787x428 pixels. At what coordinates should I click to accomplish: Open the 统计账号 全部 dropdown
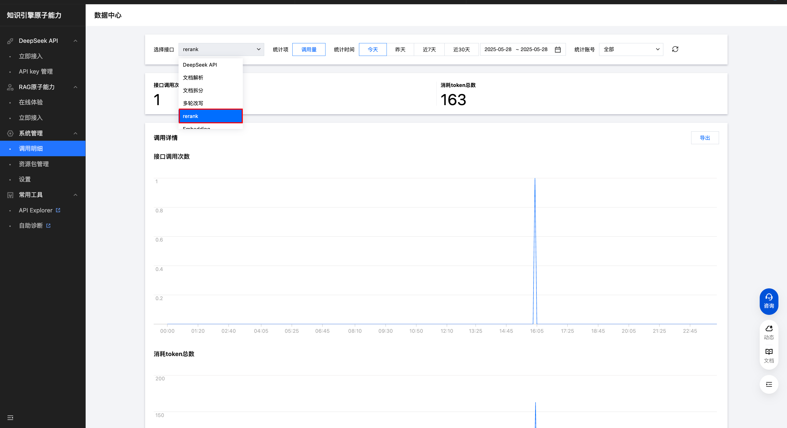631,49
